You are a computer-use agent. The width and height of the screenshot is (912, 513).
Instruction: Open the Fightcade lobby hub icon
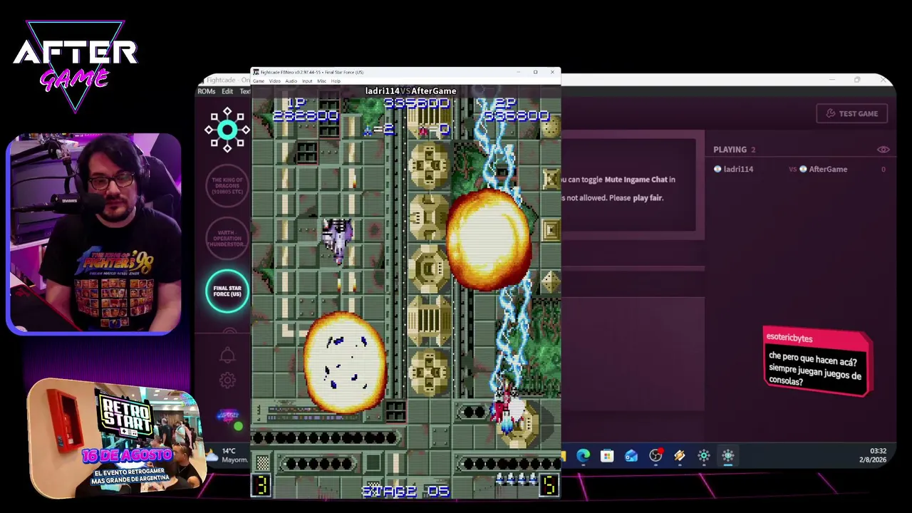227,130
